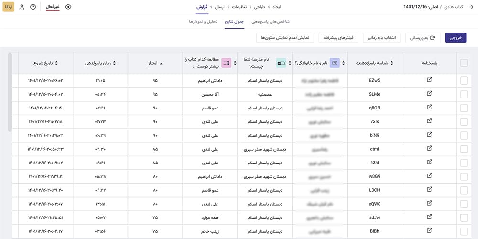The width and height of the screenshot is (478, 239).
Task: Check the row checkbox for respondent SLMe
Action: (x=464, y=94)
